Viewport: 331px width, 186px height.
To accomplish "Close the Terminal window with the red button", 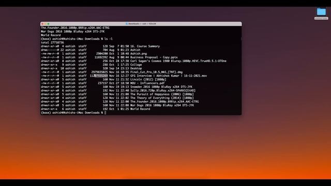I will (42, 24).
